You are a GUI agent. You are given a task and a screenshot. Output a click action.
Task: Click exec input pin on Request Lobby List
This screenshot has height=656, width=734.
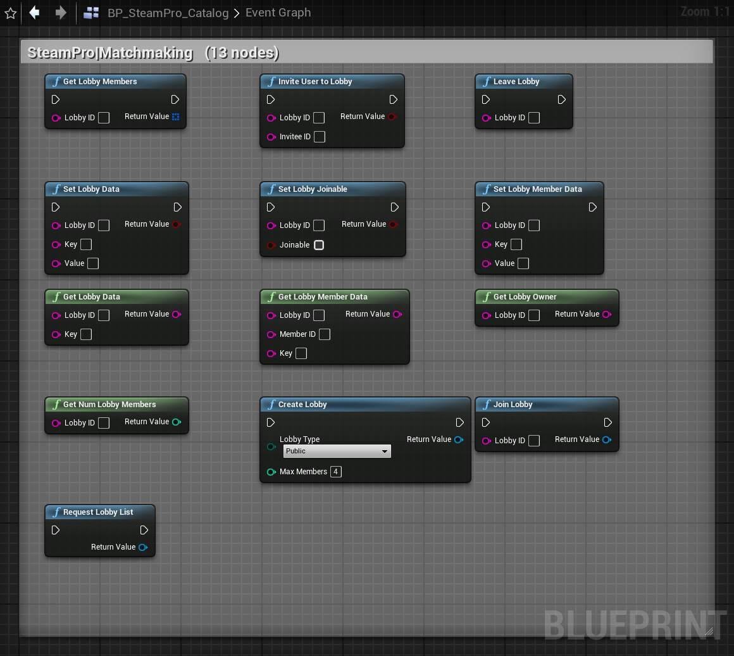pyautogui.click(x=56, y=530)
